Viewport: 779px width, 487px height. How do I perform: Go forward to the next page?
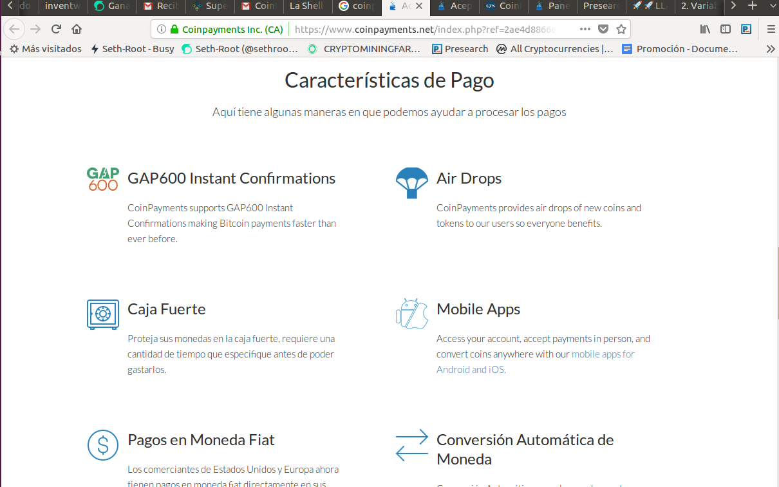pyautogui.click(x=35, y=29)
